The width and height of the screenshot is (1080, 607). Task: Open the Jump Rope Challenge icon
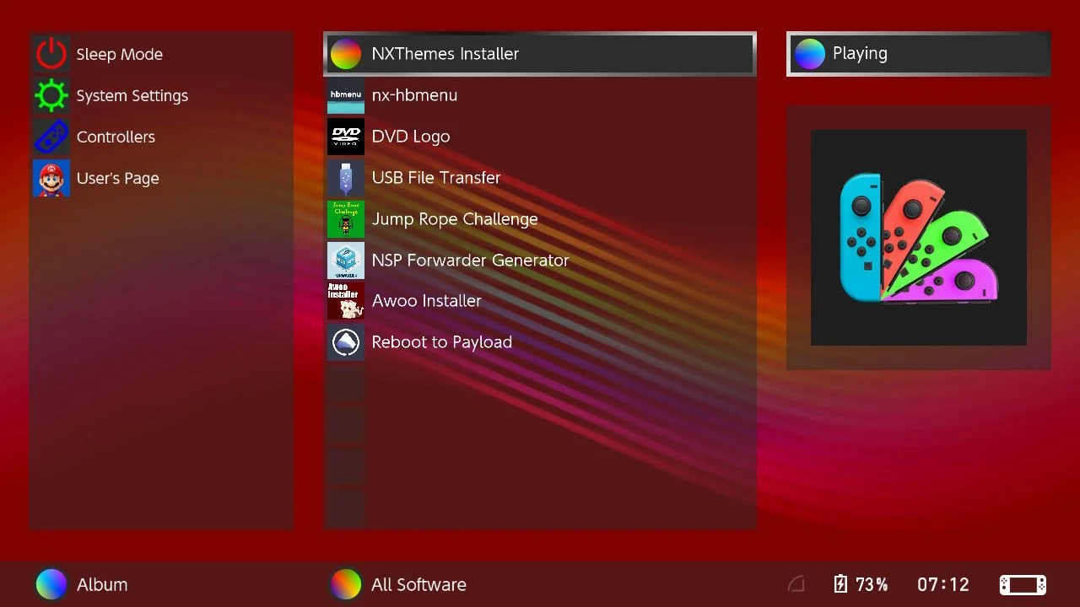(x=346, y=219)
